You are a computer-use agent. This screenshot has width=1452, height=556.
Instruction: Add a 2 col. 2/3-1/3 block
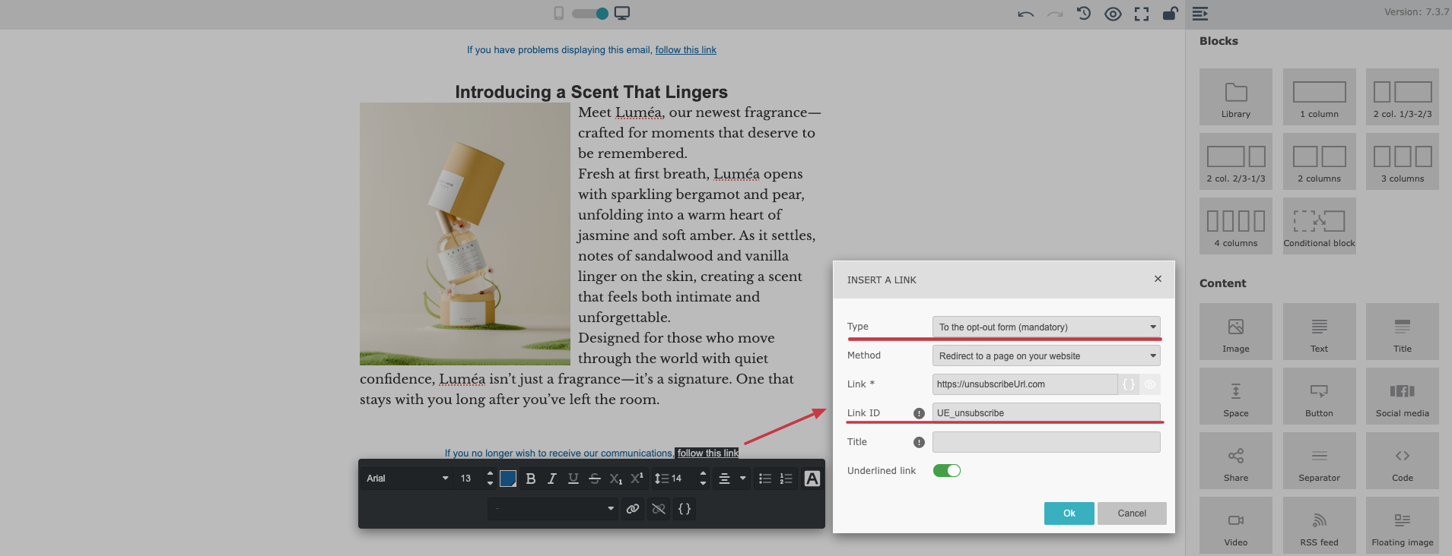(1236, 161)
